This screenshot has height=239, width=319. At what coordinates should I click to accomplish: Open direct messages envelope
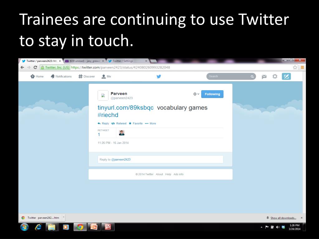(264, 77)
